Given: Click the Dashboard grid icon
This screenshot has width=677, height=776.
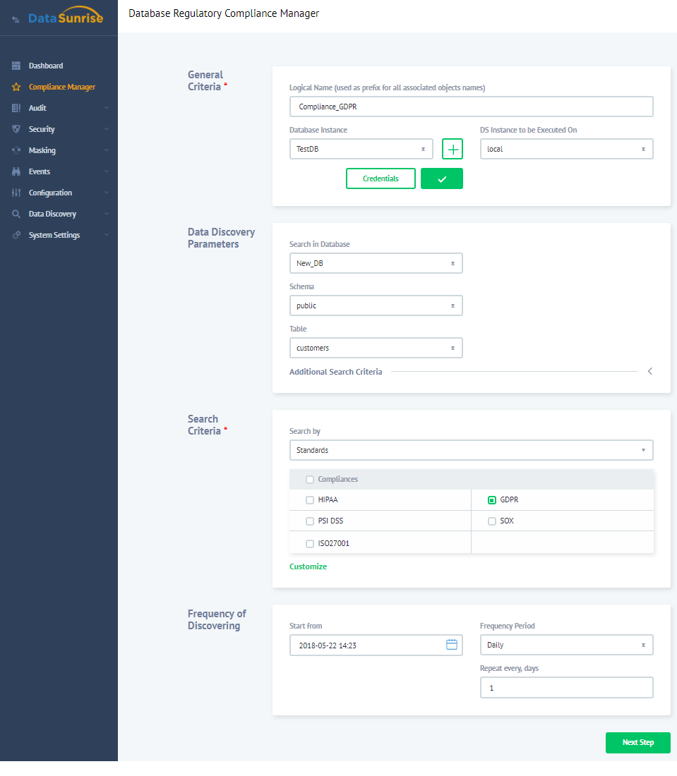Looking at the screenshot, I should (16, 66).
